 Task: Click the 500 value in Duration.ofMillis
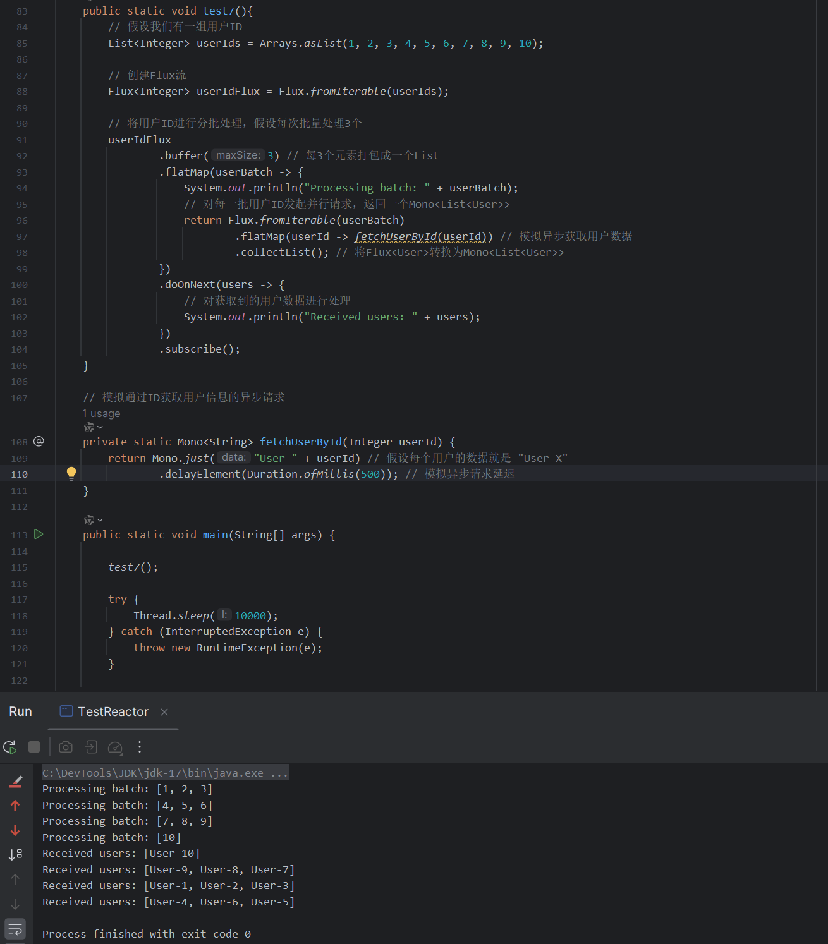point(370,474)
